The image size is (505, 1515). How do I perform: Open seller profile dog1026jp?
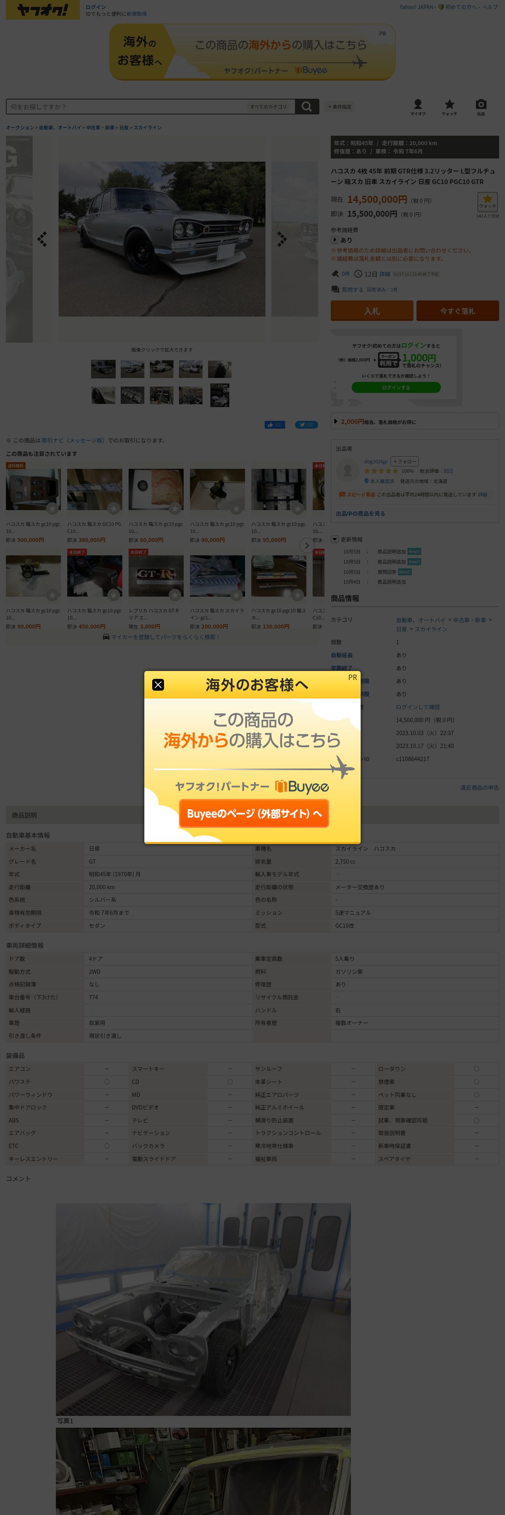[376, 462]
